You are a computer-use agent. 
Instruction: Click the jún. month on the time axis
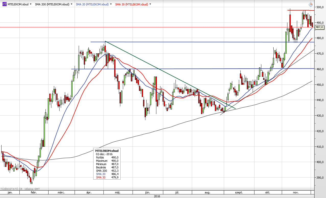(x=148, y=192)
